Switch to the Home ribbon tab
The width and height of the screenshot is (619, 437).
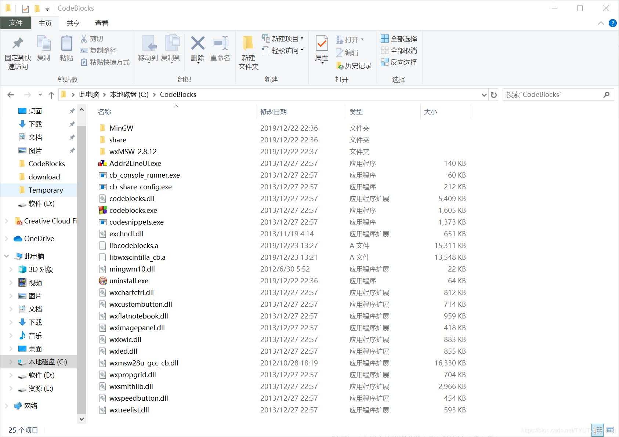[x=45, y=23]
